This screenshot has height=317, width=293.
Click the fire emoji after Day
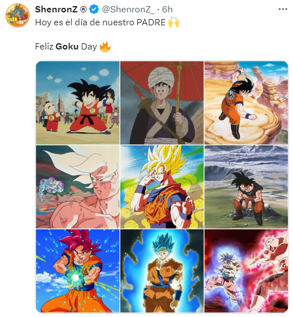click(105, 47)
